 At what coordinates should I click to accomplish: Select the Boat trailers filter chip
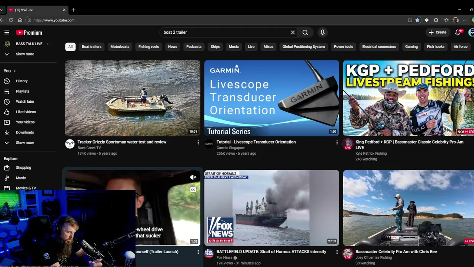(91, 47)
